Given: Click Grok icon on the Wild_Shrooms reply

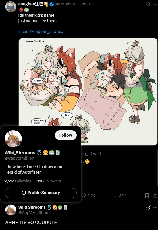Looking at the screenshot, I should point(148,207).
